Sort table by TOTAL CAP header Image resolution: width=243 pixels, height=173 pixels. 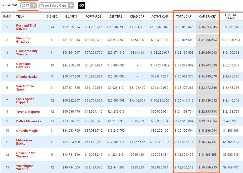184,17
